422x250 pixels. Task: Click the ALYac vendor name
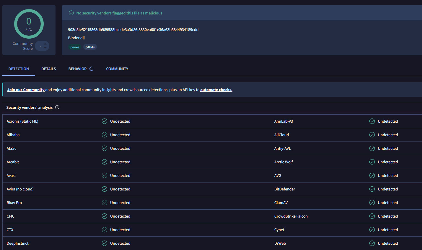point(12,148)
